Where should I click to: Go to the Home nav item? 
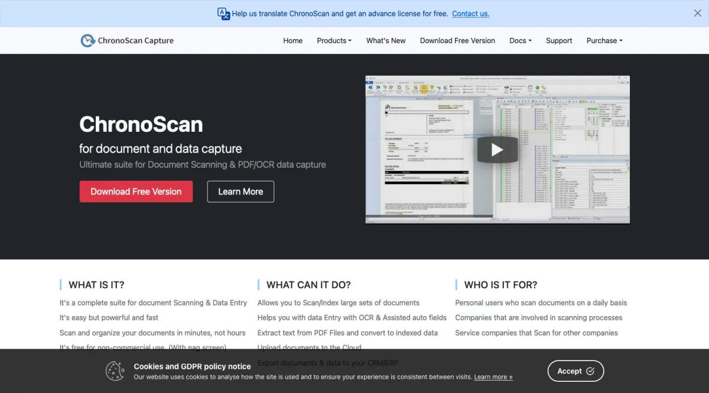tap(293, 41)
